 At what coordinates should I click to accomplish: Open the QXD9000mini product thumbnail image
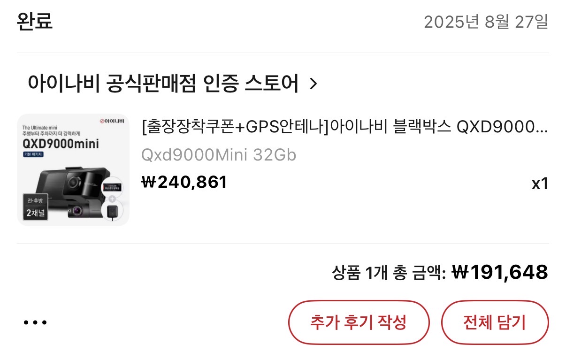(73, 170)
